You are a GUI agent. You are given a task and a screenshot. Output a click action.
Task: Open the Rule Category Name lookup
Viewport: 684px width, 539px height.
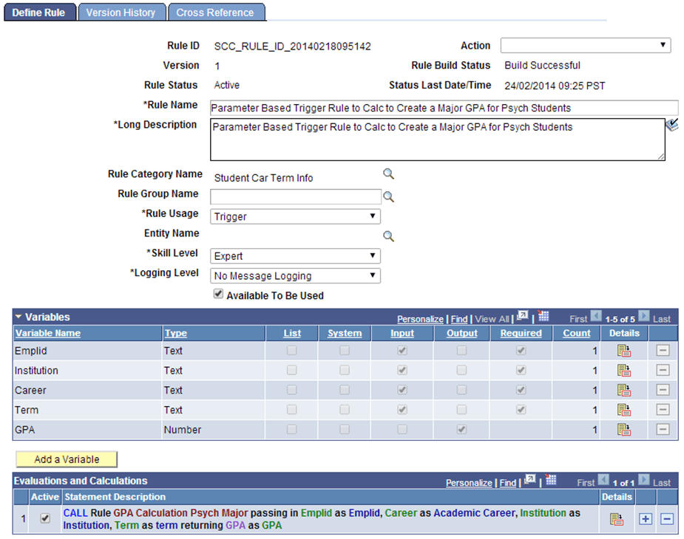[388, 174]
